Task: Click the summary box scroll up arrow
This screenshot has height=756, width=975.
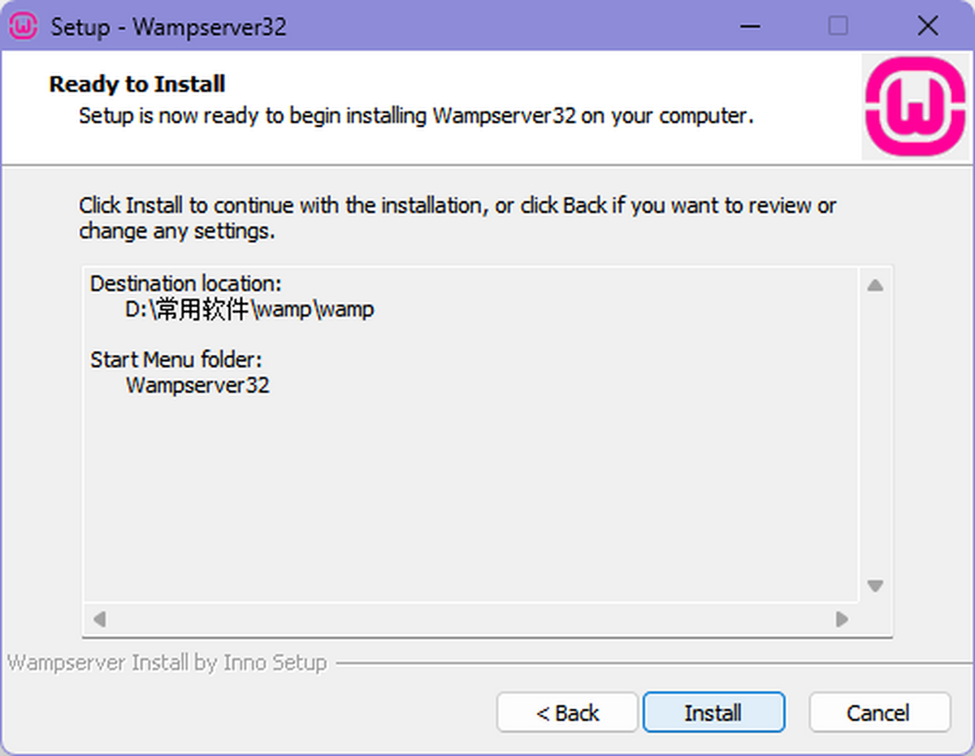Action: [875, 286]
